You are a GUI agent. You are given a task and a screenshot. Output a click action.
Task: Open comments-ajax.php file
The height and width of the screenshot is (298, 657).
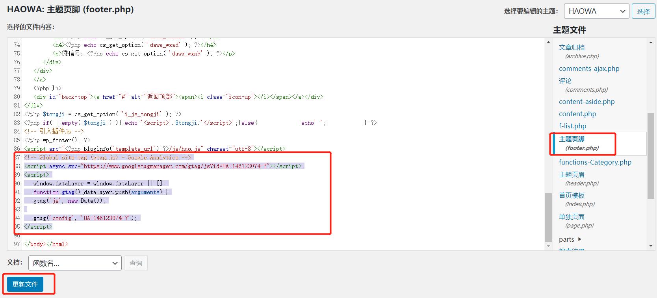click(589, 68)
